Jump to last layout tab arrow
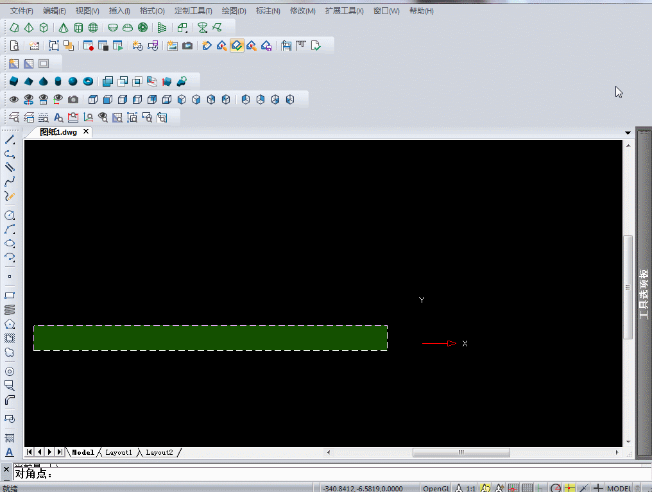Screen dimensions: 652x492 click(60, 452)
